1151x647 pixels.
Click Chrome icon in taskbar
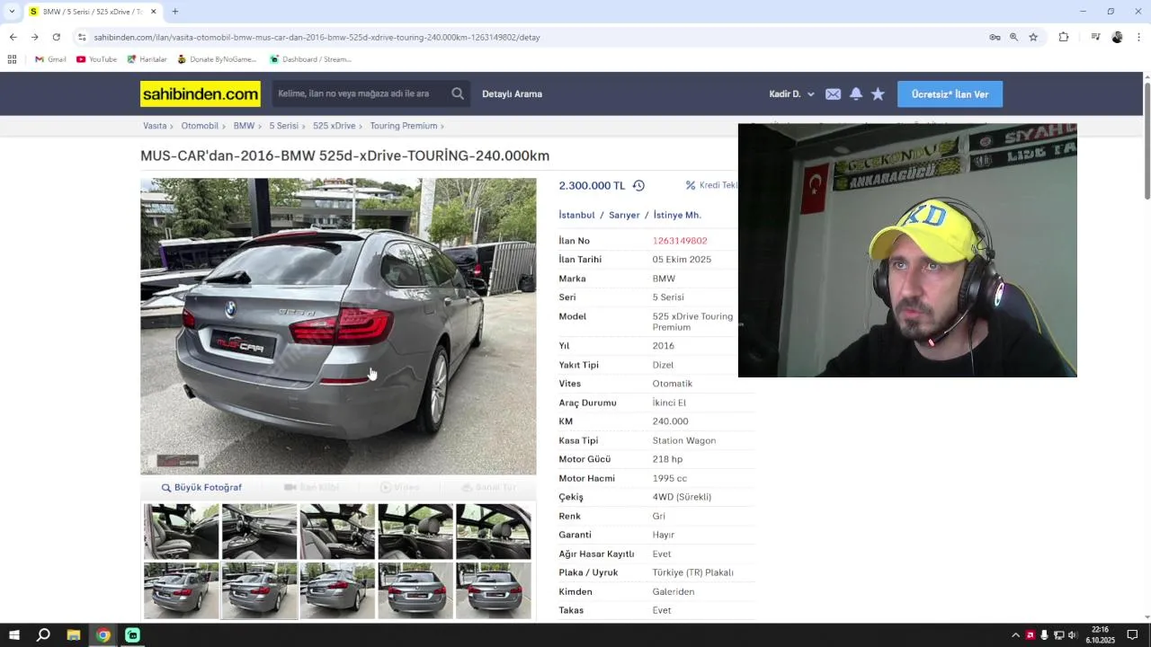(x=103, y=635)
